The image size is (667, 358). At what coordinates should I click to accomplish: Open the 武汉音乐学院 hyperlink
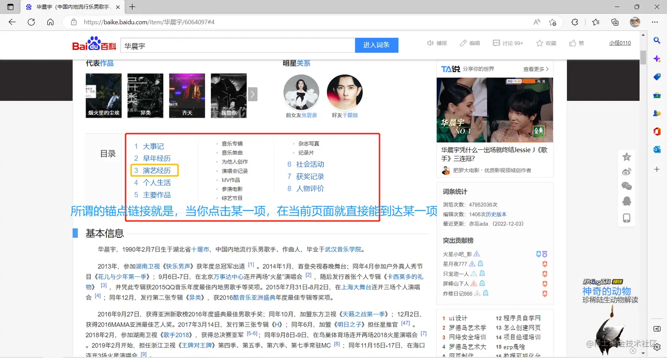point(343,249)
